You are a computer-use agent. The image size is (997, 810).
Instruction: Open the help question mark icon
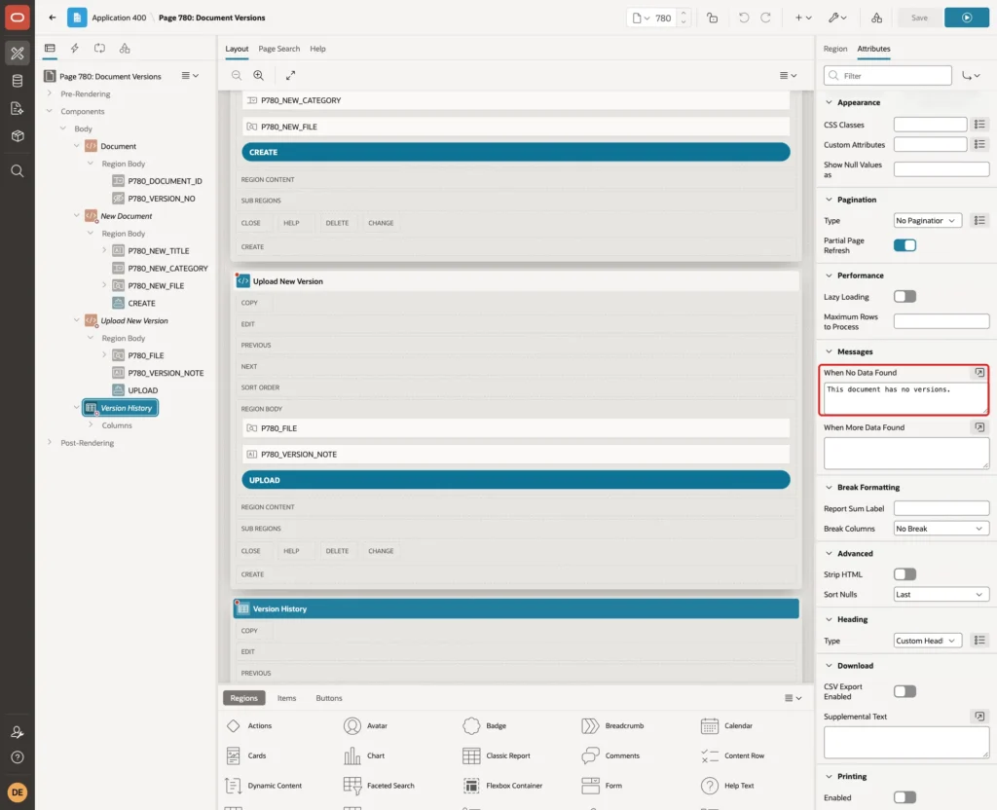tap(18, 757)
